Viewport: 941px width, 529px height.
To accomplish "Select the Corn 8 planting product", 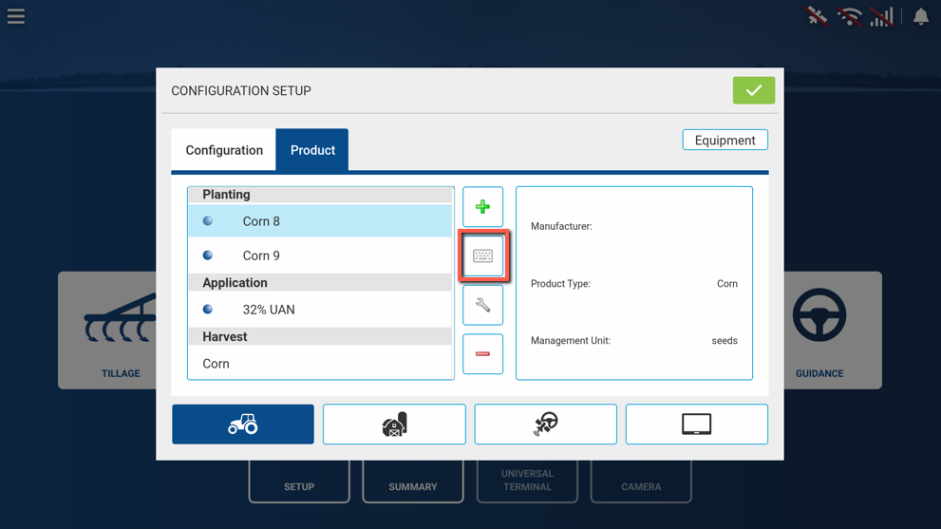I will [x=320, y=221].
